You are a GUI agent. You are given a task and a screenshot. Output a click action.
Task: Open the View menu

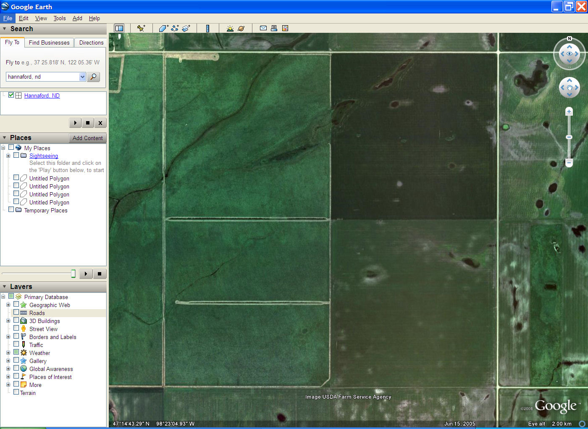(x=41, y=18)
